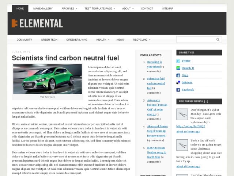Screen dimensions: 234x176
Task: Open NASA to beam Beatles song post
Action: pyautogui.click(x=156, y=153)
